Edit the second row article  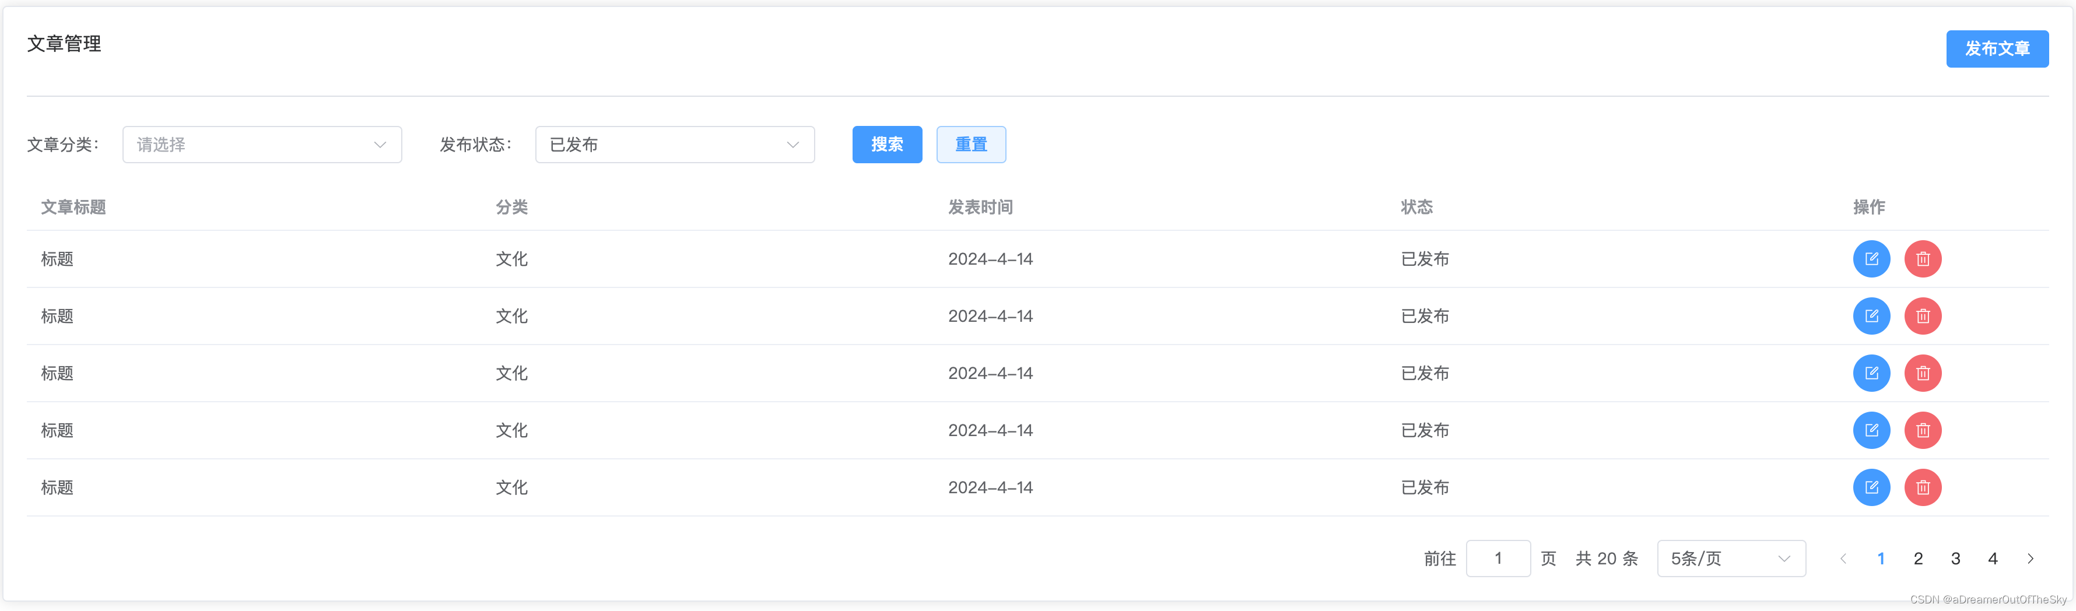coord(1871,316)
